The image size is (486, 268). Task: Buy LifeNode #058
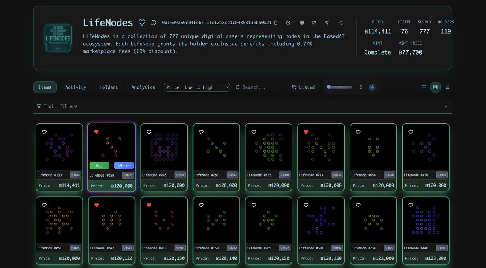coord(99,165)
